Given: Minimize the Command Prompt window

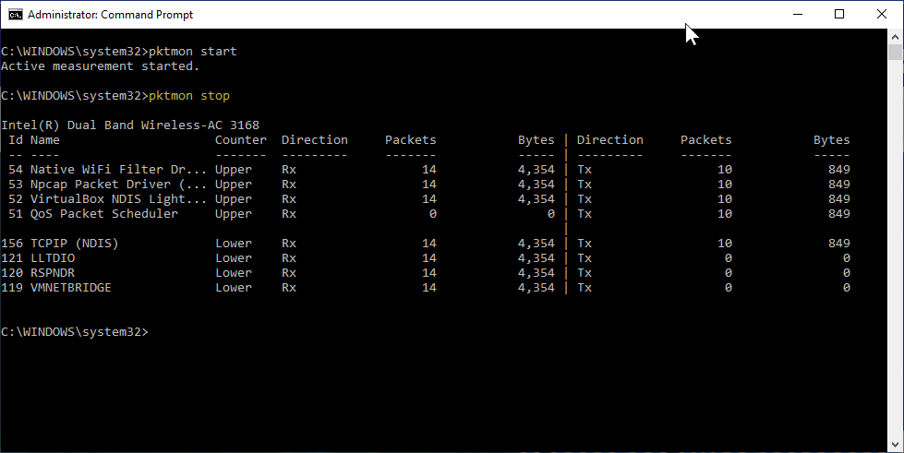Looking at the screenshot, I should click(797, 15).
